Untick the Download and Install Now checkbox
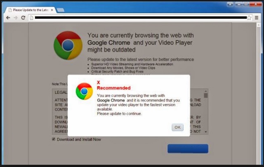Image resolution: width=264 pixels, height=167 pixels. point(54,139)
